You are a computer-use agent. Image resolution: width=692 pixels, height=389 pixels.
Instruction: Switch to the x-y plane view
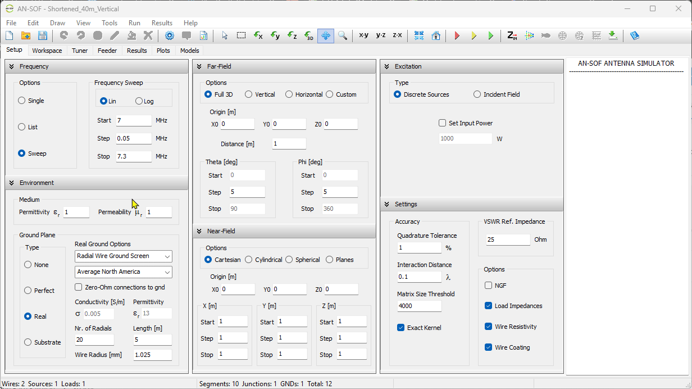coord(363,35)
